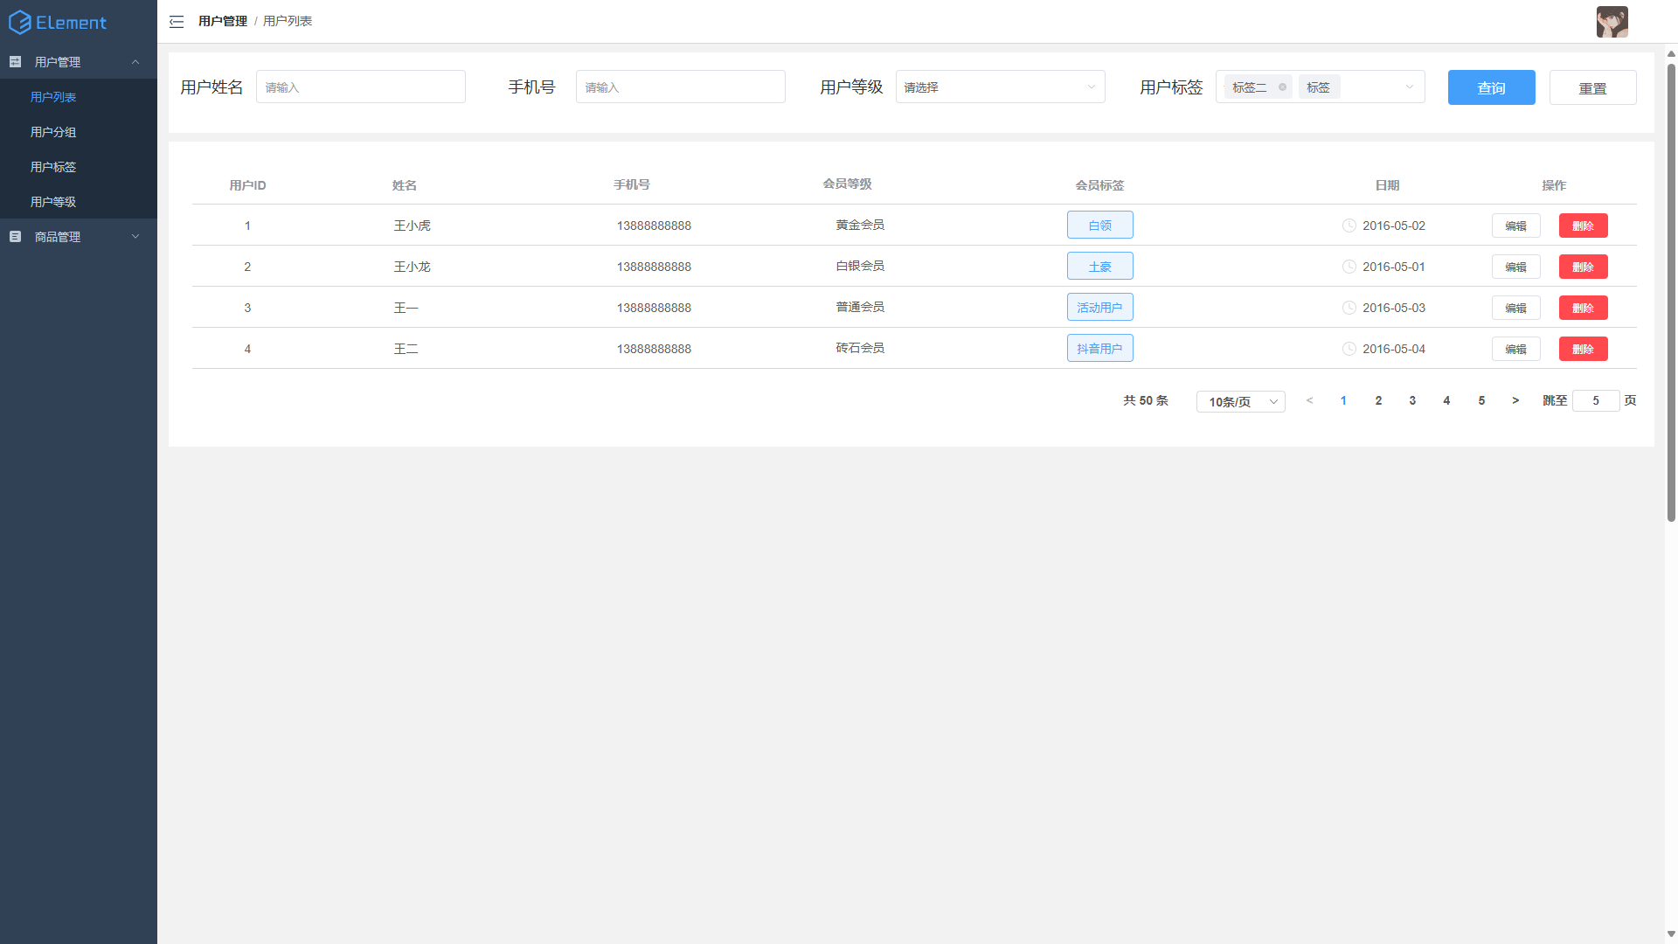Edit user 王二 with 编辑 button
Viewport: 1678px width, 944px height.
pos(1515,349)
